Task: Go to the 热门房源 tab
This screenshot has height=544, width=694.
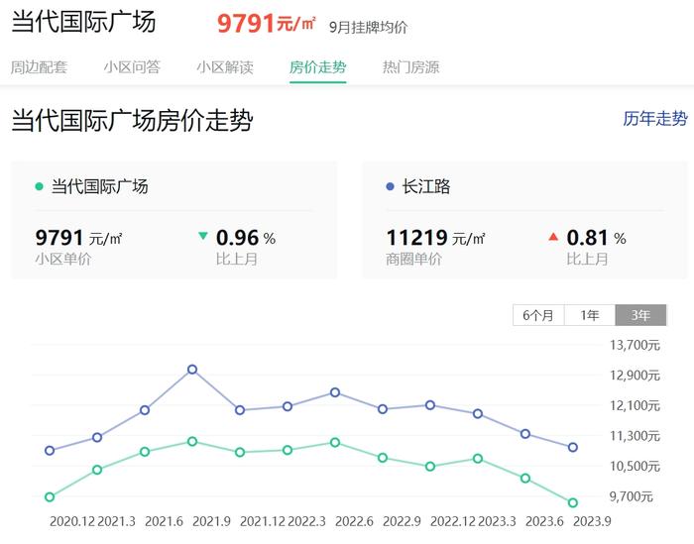Action: pyautogui.click(x=410, y=67)
